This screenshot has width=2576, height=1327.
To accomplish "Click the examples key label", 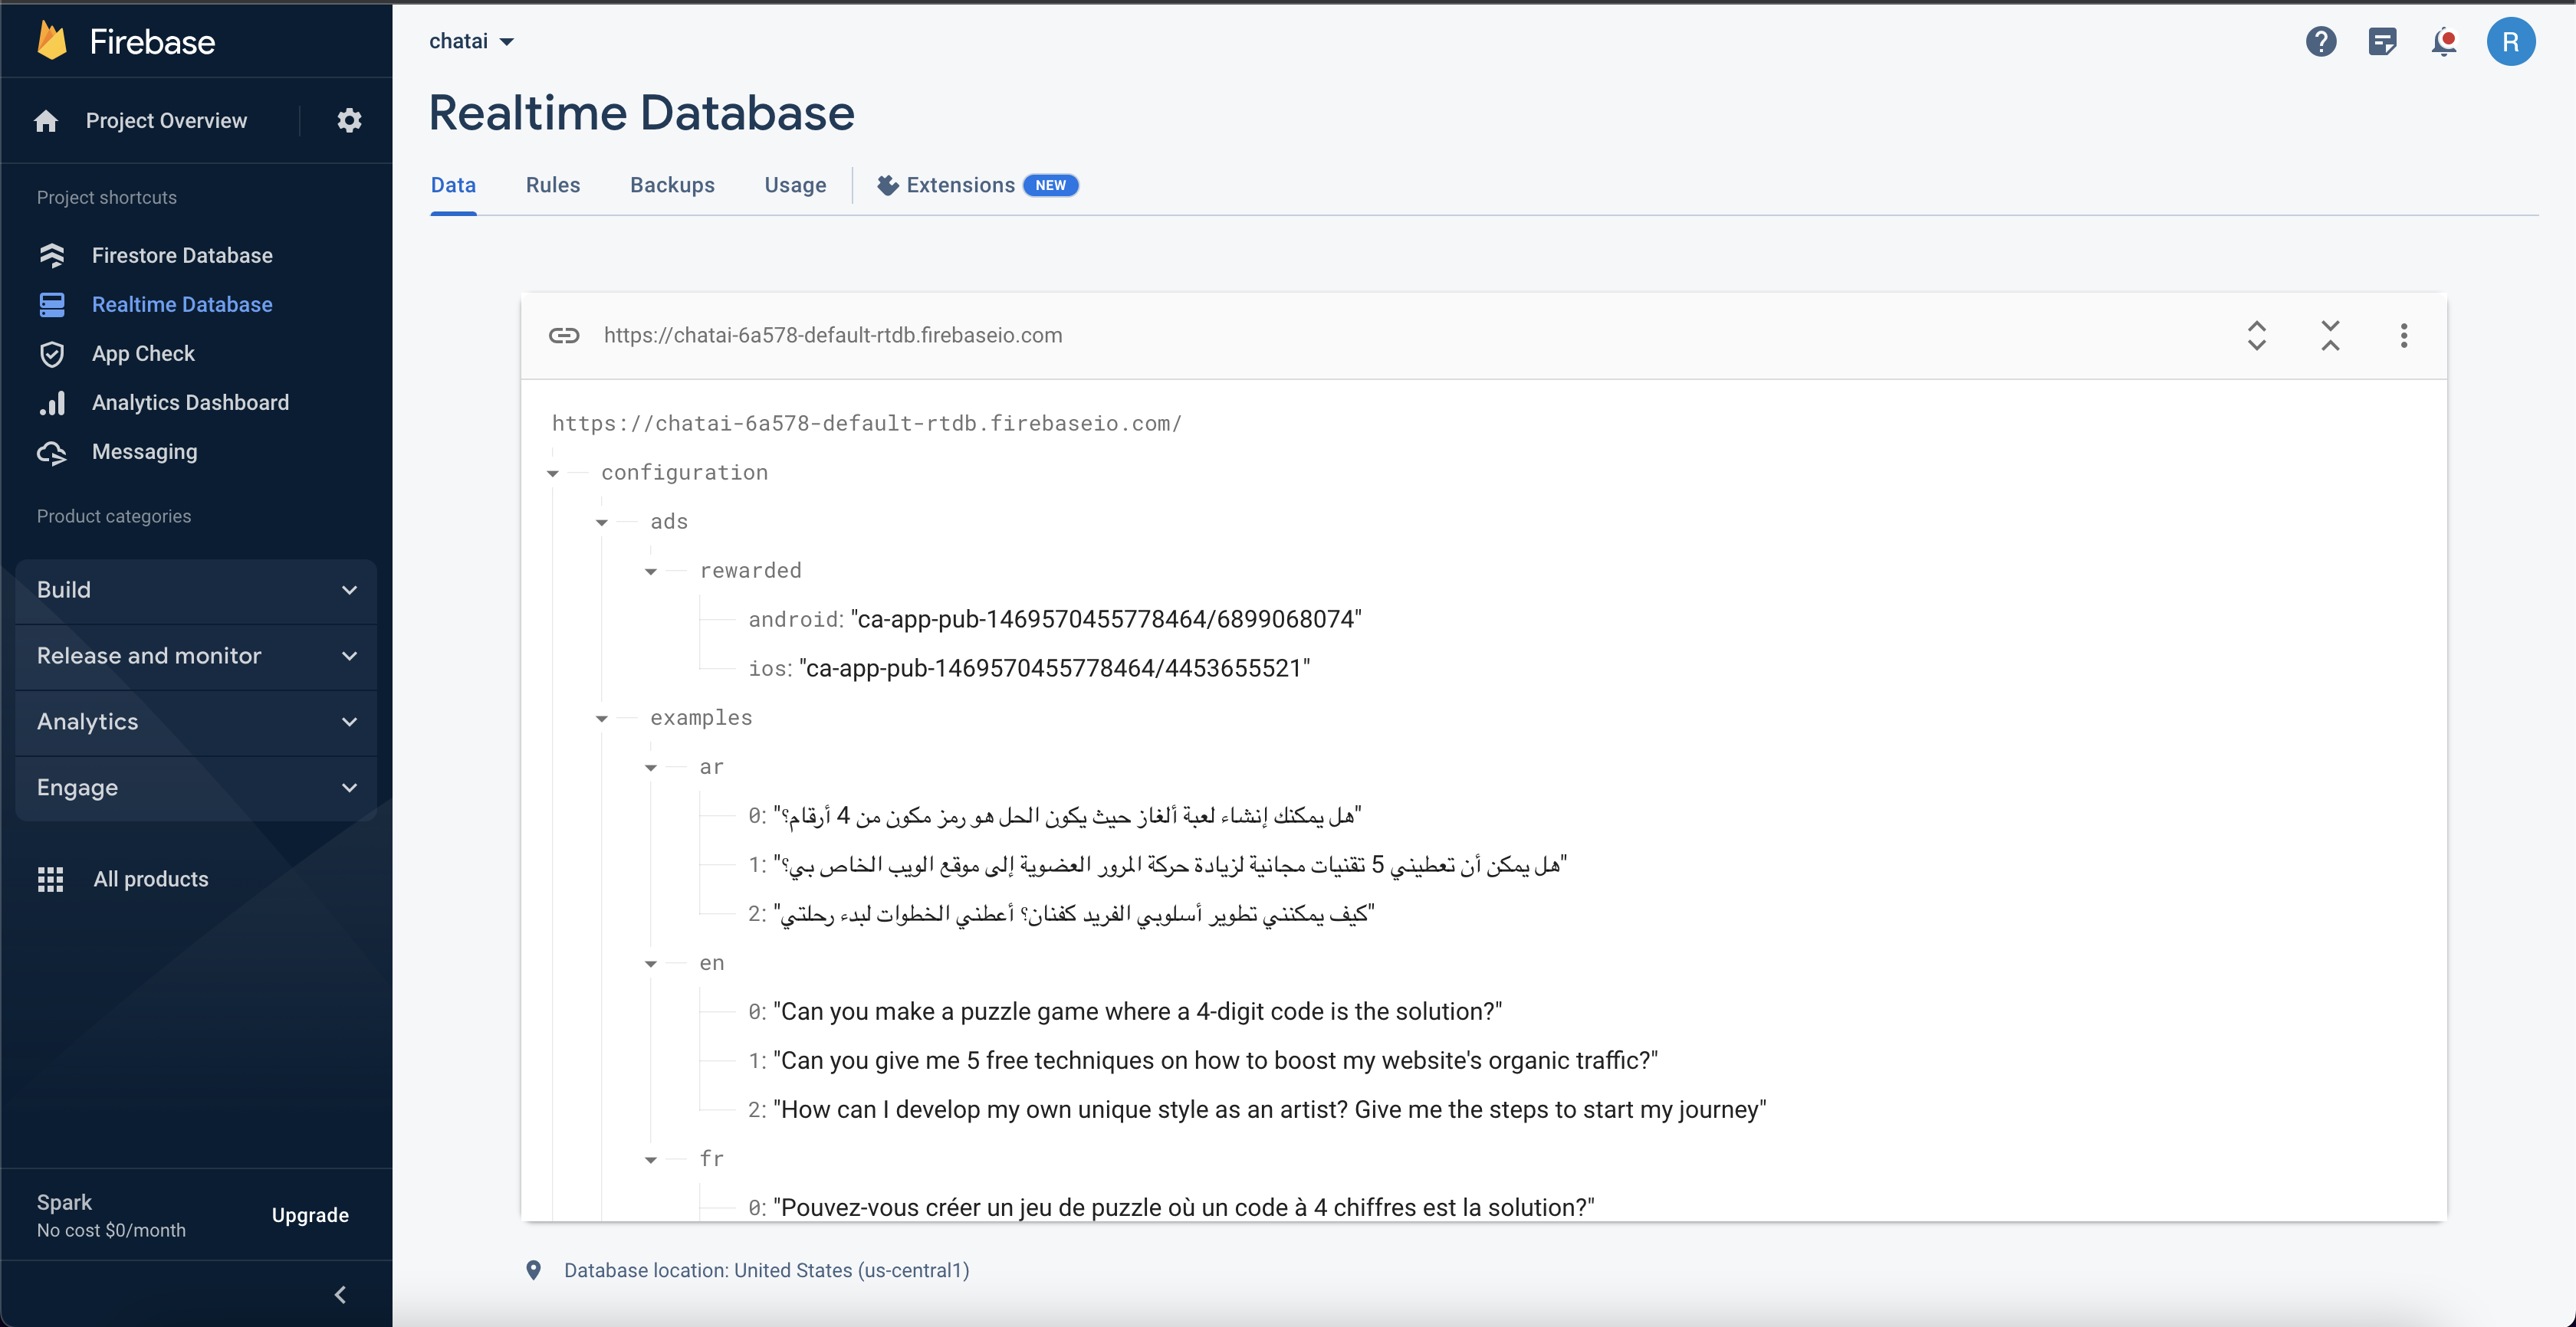I will (x=701, y=719).
